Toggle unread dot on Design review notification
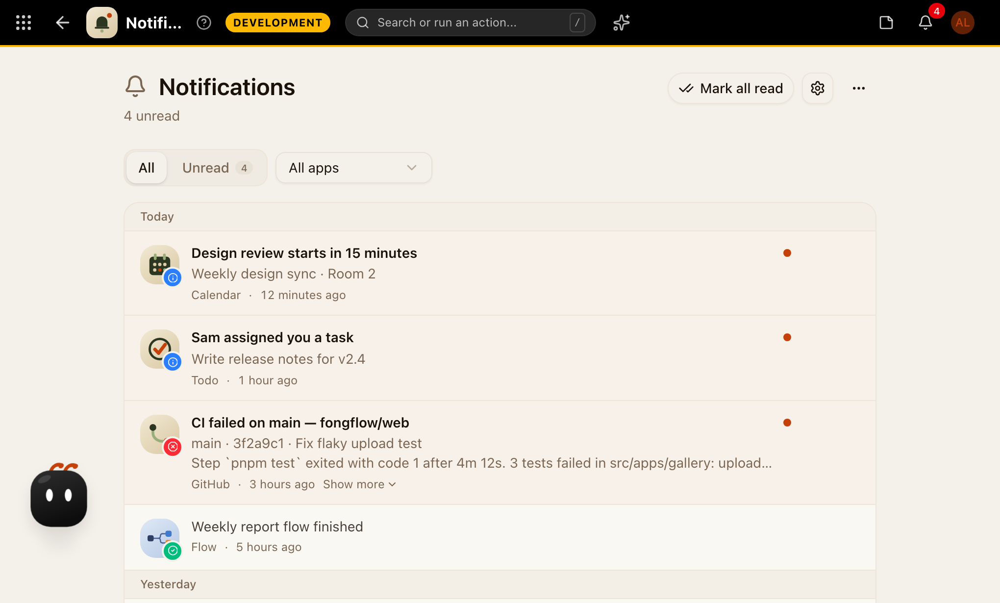 (787, 253)
